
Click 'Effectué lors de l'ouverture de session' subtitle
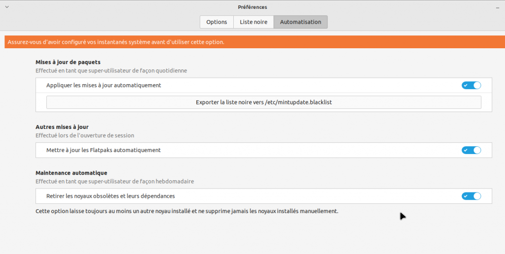tap(85, 135)
